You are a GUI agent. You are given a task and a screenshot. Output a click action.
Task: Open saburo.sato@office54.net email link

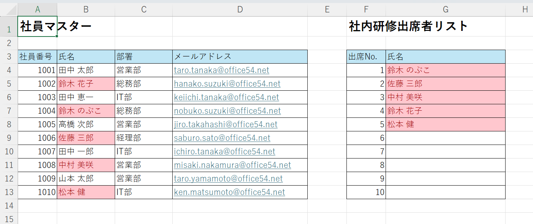point(222,138)
